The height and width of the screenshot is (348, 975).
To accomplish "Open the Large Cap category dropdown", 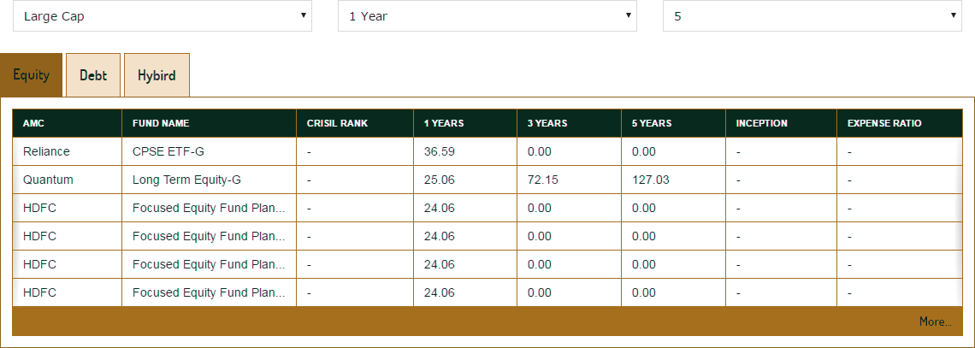I will tap(162, 16).
